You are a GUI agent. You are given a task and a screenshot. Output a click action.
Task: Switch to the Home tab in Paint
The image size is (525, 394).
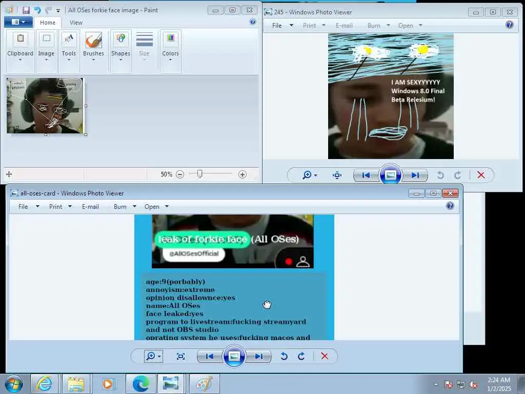tap(48, 23)
